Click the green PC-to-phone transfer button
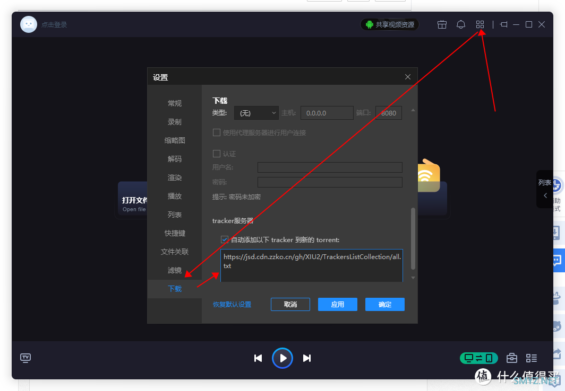 tap(478, 358)
